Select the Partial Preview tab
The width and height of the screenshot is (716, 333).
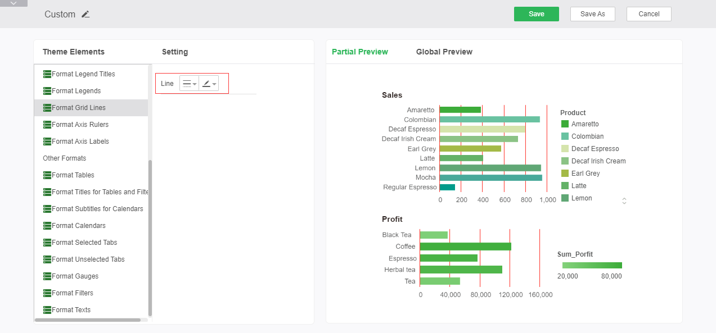359,52
